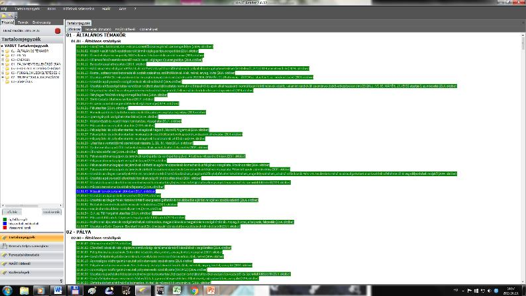Open Közlemények navigation pane icon

(x=5, y=273)
